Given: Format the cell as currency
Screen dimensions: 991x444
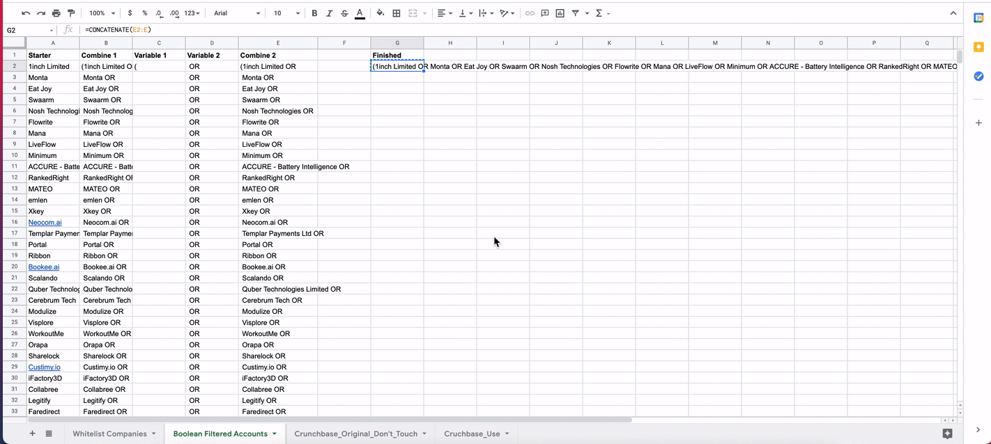Looking at the screenshot, I should [x=130, y=13].
